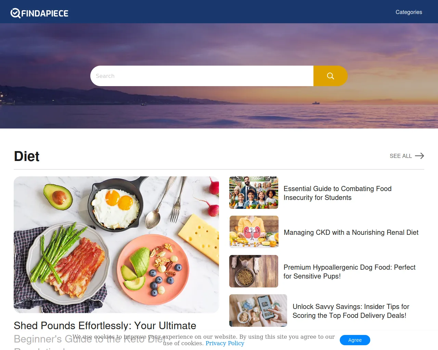The image size is (438, 350).
Task: Open the dog food bowl thumbnail
Action: [254, 271]
